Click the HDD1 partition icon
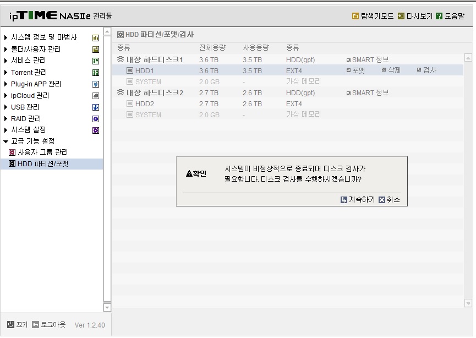 [x=130, y=70]
